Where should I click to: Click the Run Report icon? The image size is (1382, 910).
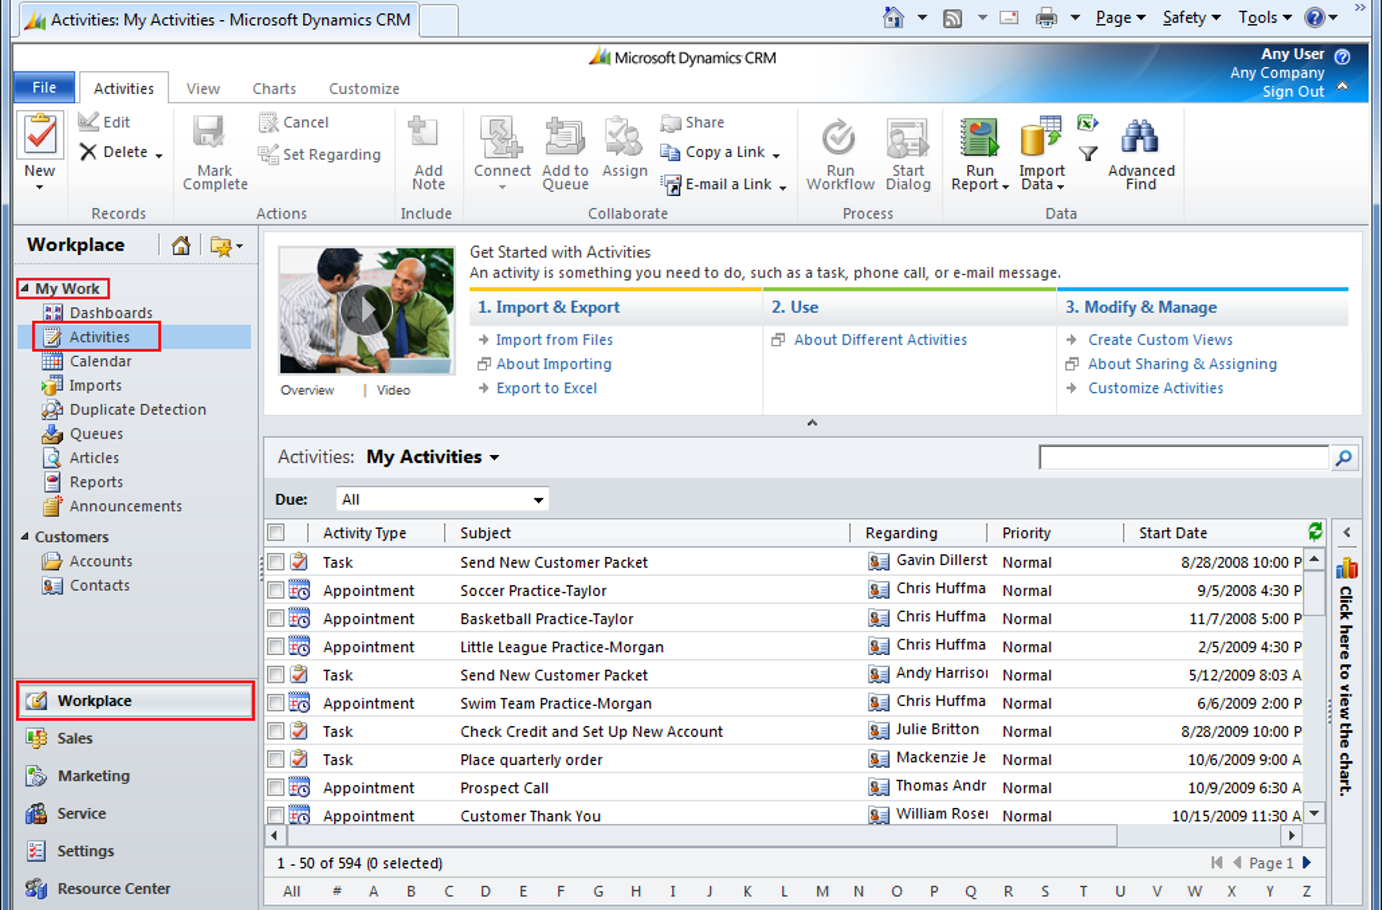pos(979,138)
